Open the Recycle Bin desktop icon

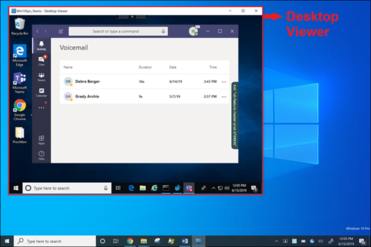20,25
